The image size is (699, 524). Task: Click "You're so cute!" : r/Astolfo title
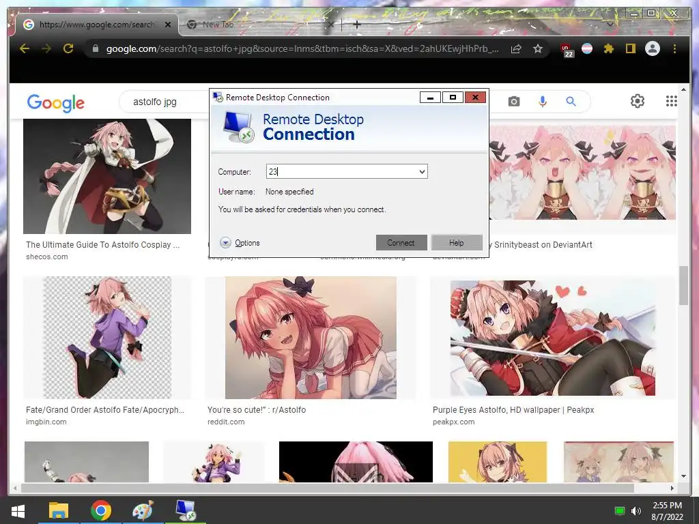click(x=257, y=410)
